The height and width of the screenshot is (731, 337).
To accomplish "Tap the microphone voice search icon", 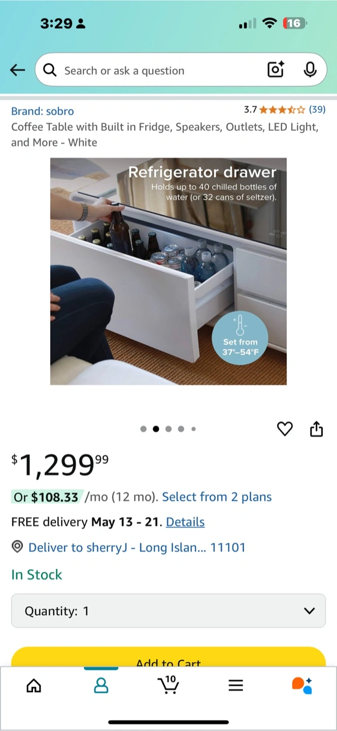I will (x=310, y=70).
